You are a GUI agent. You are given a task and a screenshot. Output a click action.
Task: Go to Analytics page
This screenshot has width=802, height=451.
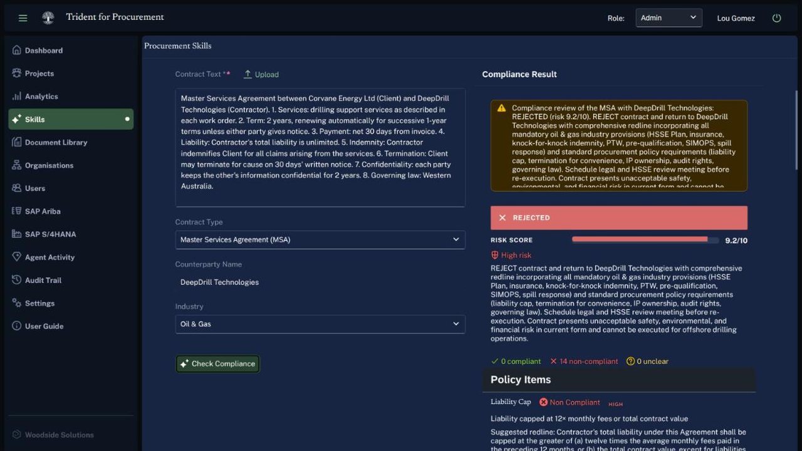pyautogui.click(x=71, y=96)
